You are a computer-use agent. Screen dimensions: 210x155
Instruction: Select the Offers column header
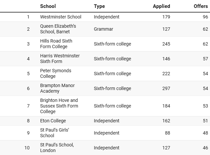point(201,6)
